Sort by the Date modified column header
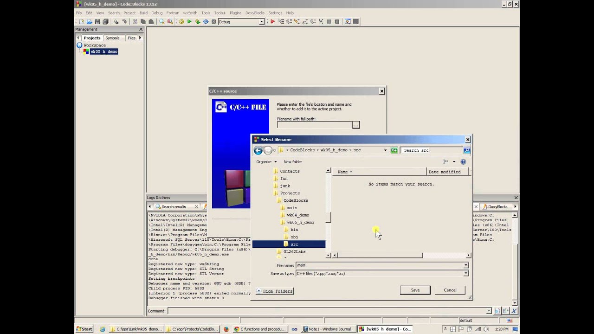Image resolution: width=594 pixels, height=334 pixels. pos(447,172)
